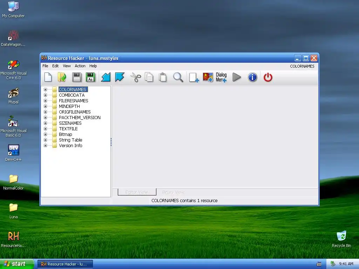The image size is (359, 269).
Task: Click the Cut scissors icon
Action: [136, 77]
